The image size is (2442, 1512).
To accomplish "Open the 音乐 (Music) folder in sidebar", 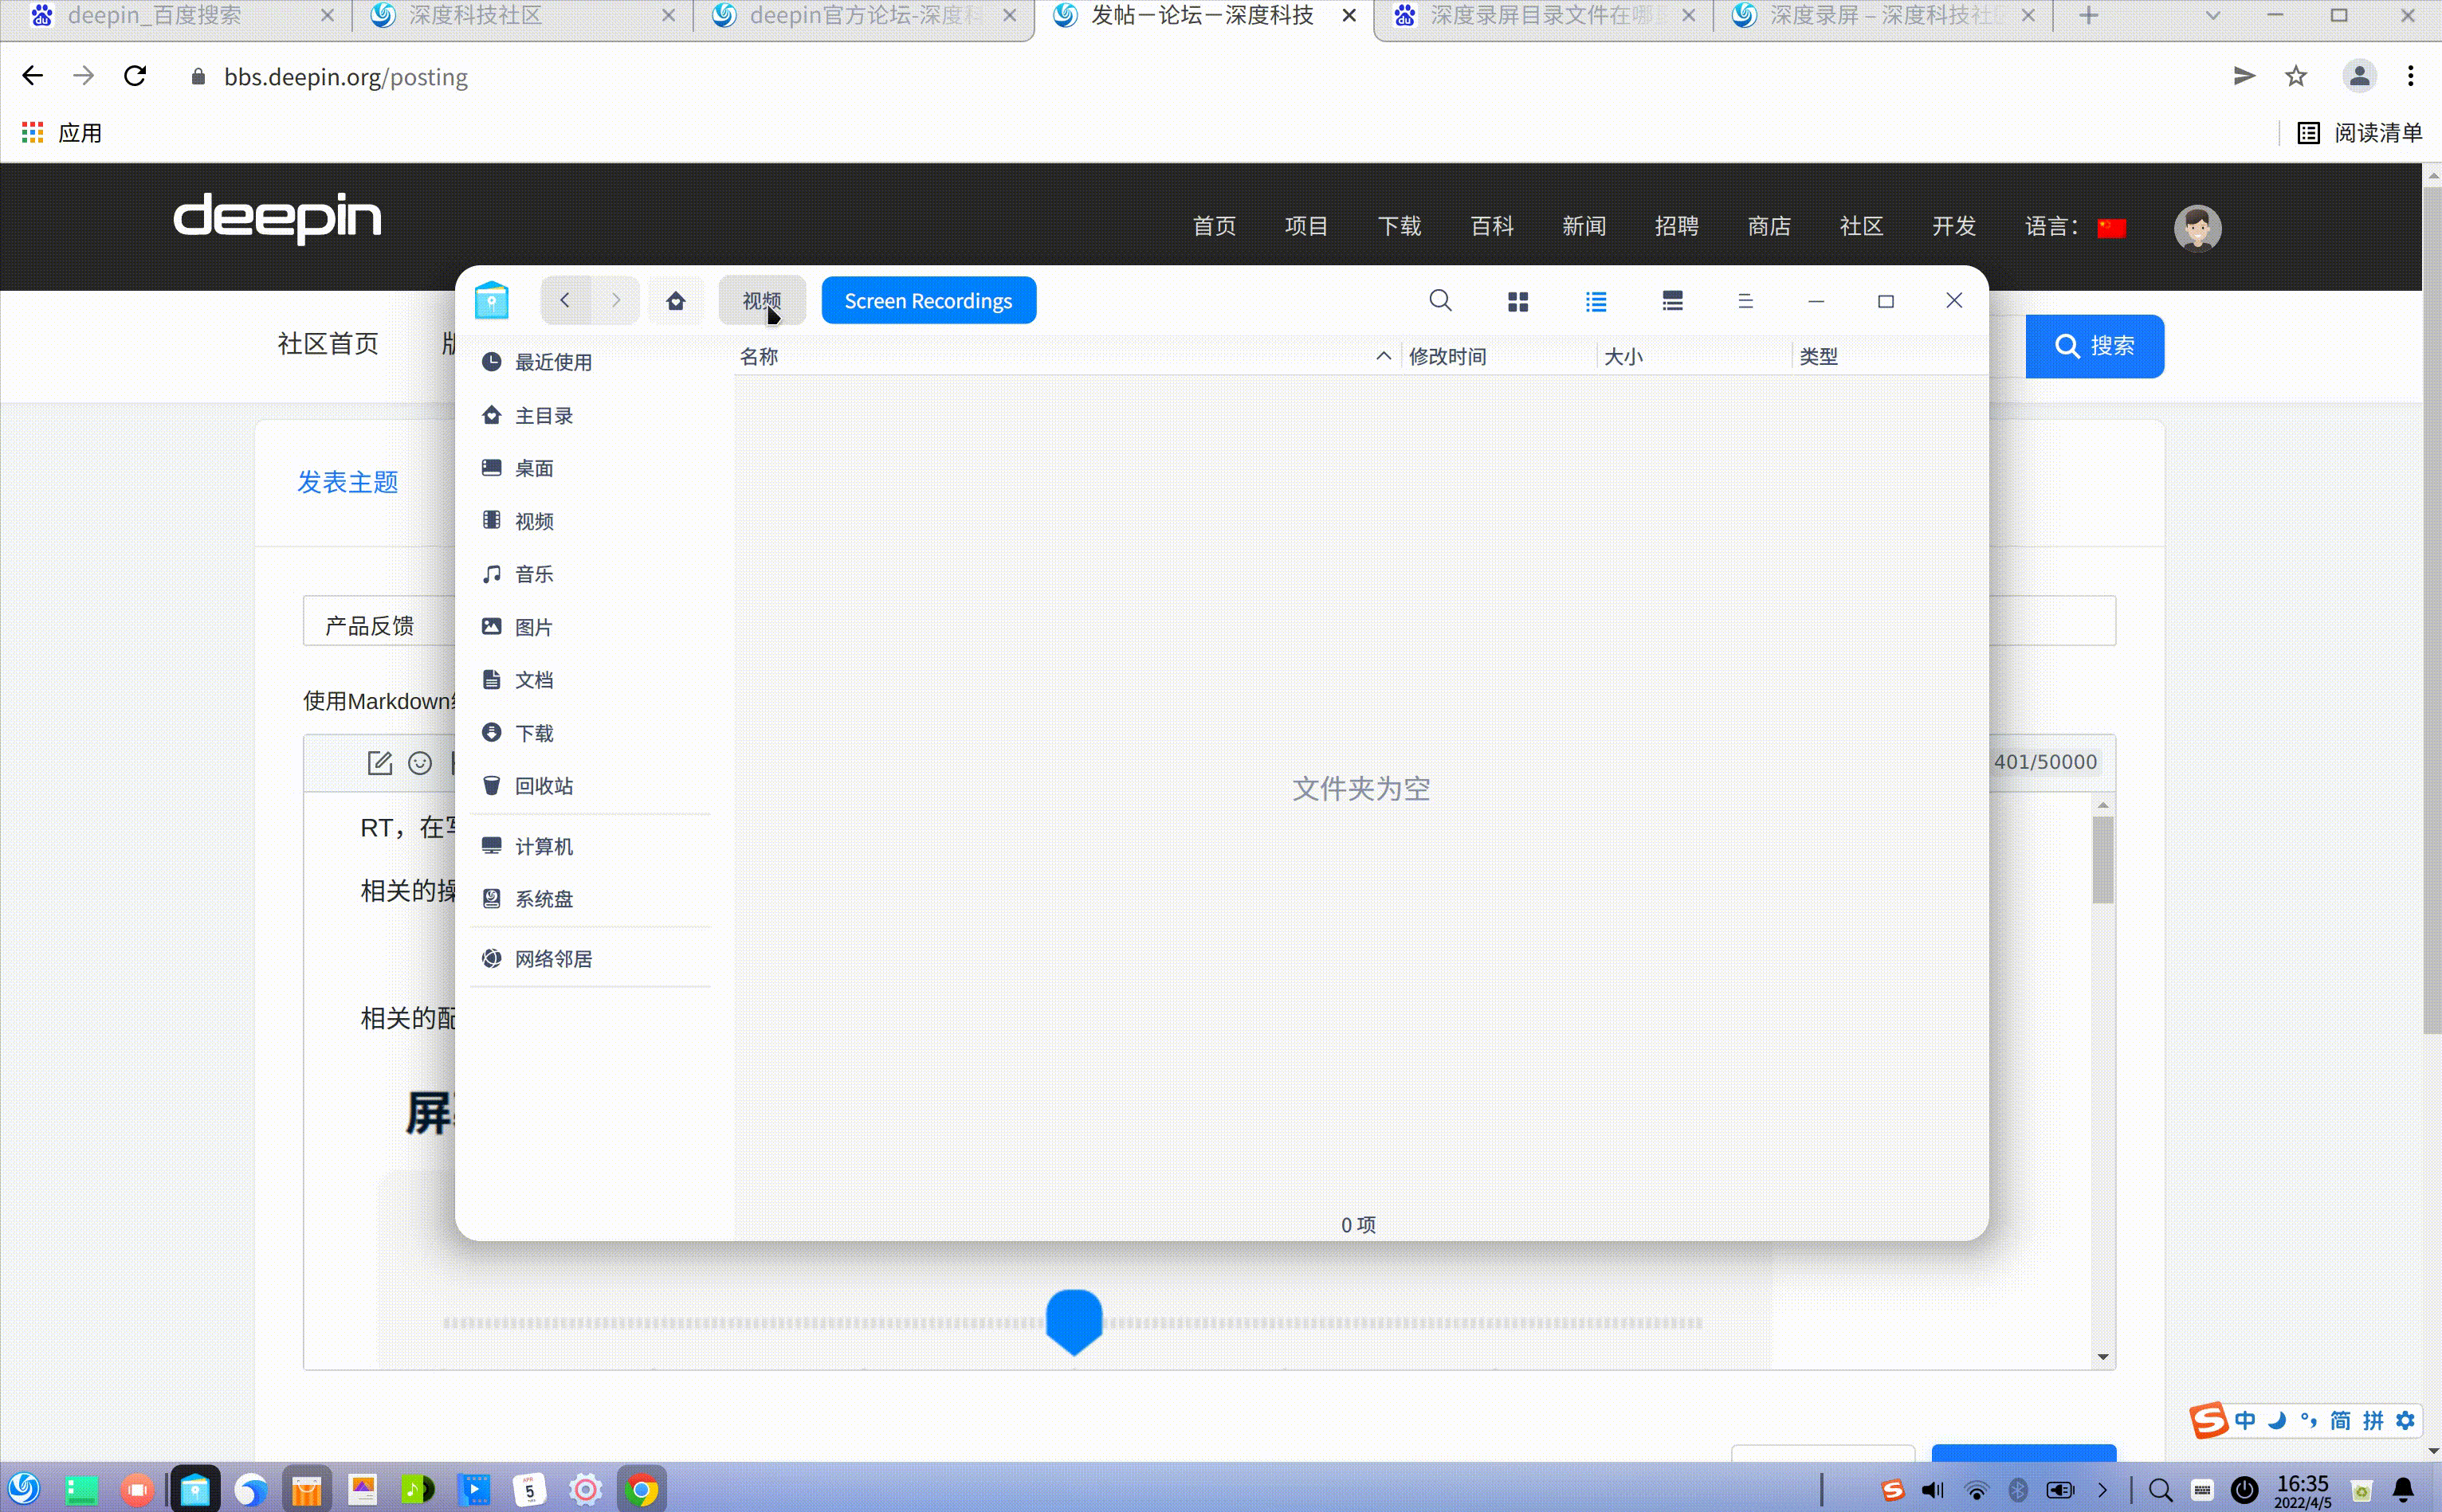I will click(x=532, y=573).
